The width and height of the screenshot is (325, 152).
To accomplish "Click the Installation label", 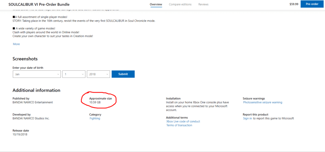I will pyautogui.click(x=173, y=99).
